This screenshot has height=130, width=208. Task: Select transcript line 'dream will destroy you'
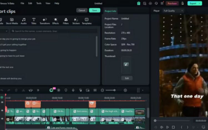[11, 79]
